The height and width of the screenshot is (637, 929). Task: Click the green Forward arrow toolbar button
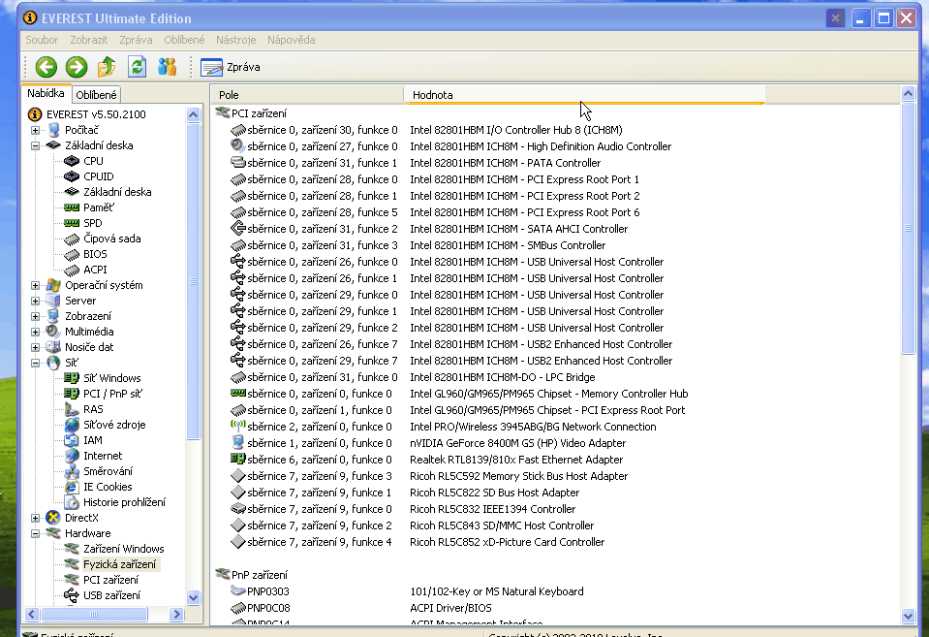(77, 67)
